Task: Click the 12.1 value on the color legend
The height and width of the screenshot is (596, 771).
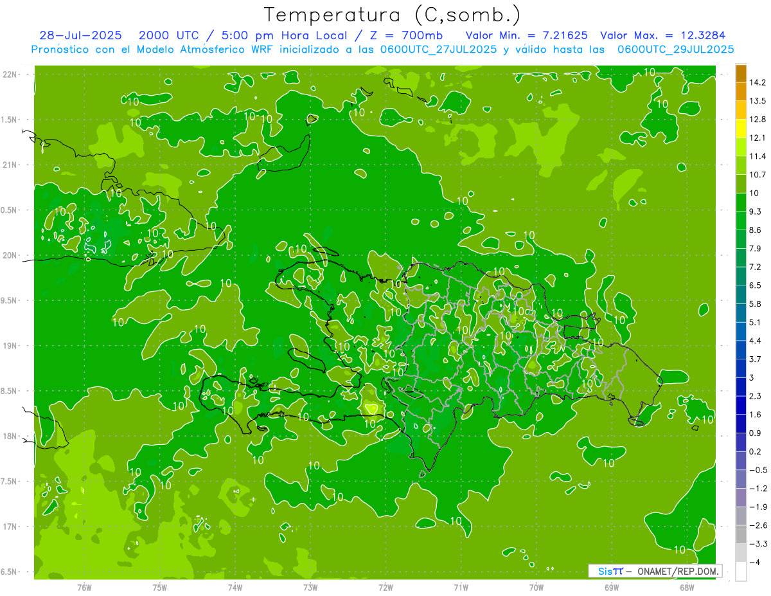Action: coord(758,138)
